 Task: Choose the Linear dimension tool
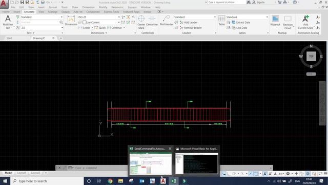click(x=85, y=28)
